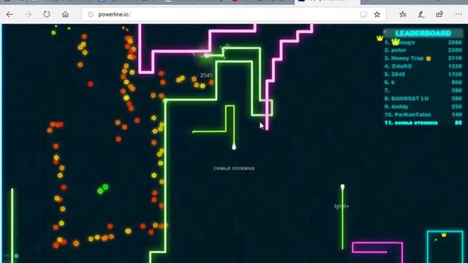
Task: Share this page via the share icon
Action: point(439,15)
